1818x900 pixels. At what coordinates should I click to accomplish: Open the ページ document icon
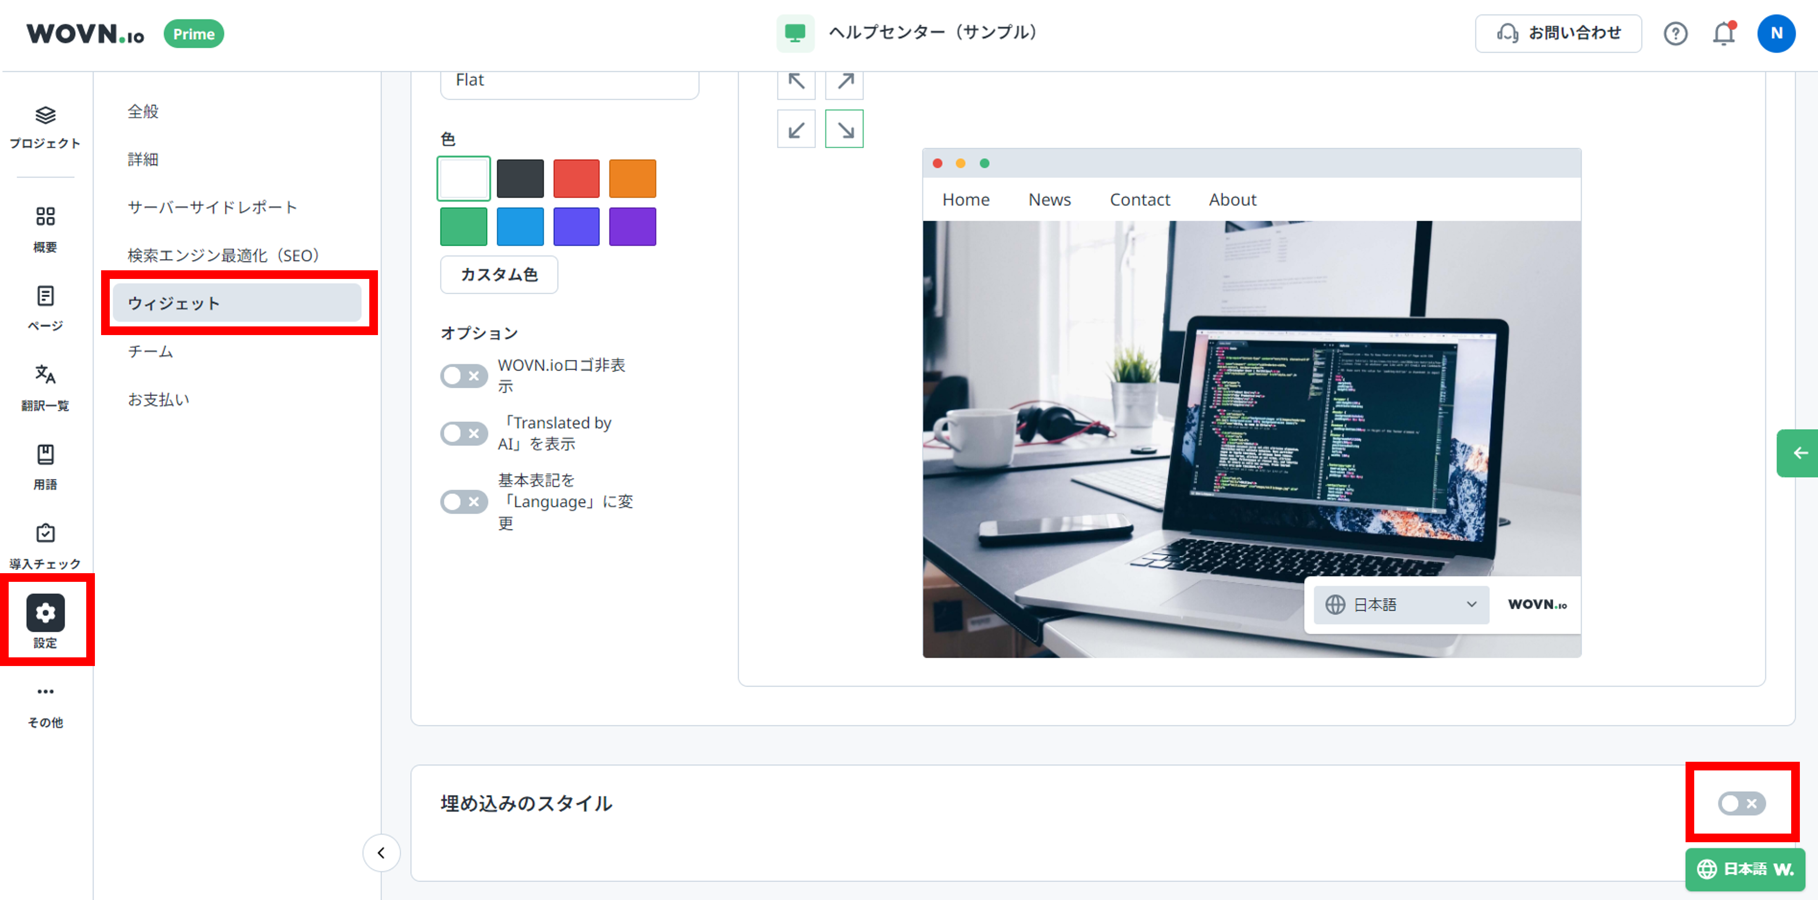45,296
